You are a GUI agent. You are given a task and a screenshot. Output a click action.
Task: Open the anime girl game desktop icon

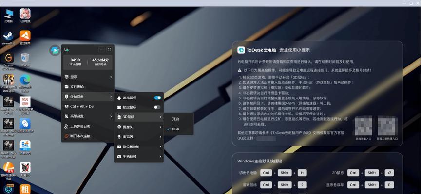(25, 16)
